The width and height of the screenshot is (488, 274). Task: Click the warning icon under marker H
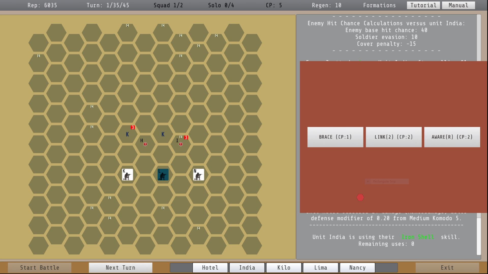coord(145,144)
